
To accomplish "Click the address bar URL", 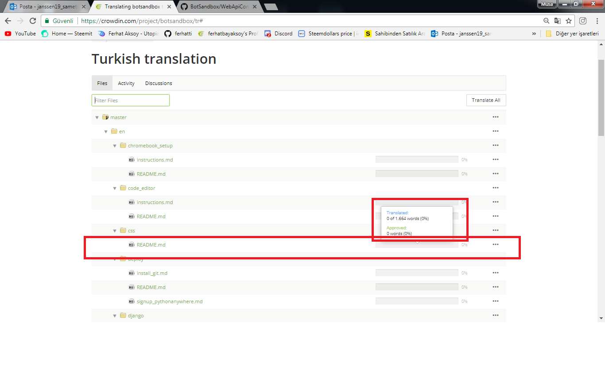I will point(142,21).
